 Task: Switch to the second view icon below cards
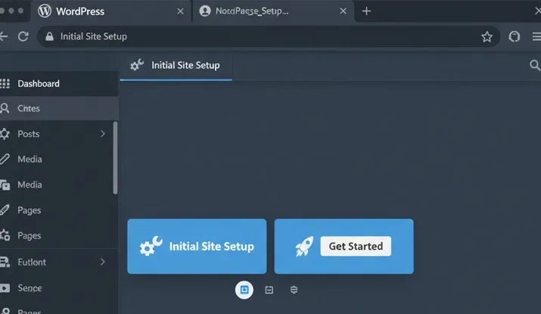(269, 289)
